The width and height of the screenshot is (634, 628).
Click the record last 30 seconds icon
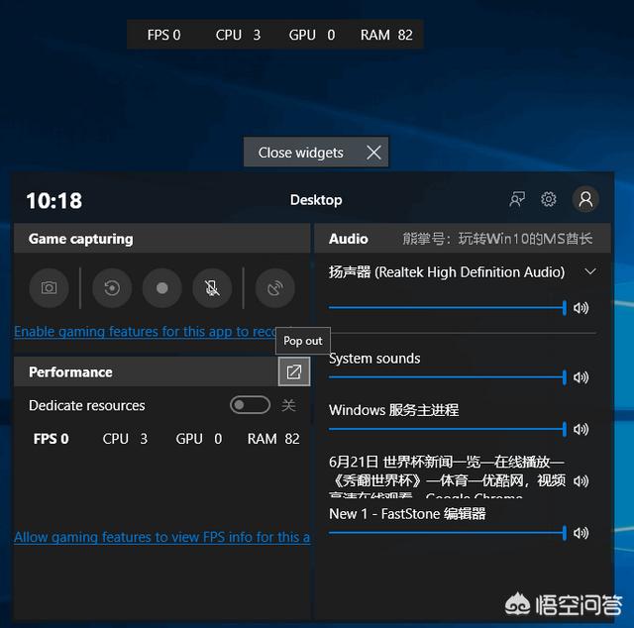(x=112, y=288)
